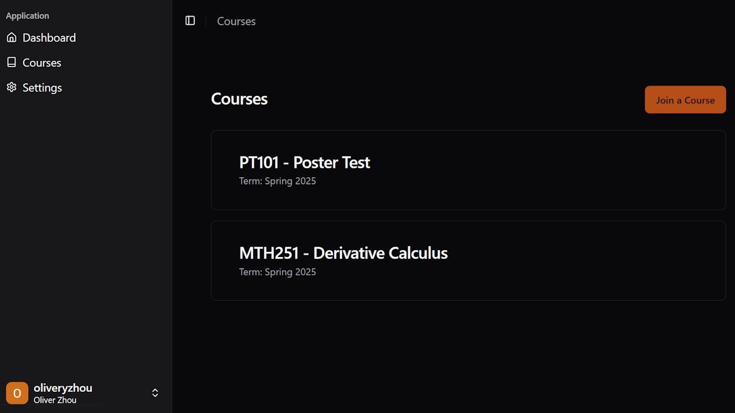735x413 pixels.
Task: Click the Spring 2025 term text under PT101
Action: 277,181
